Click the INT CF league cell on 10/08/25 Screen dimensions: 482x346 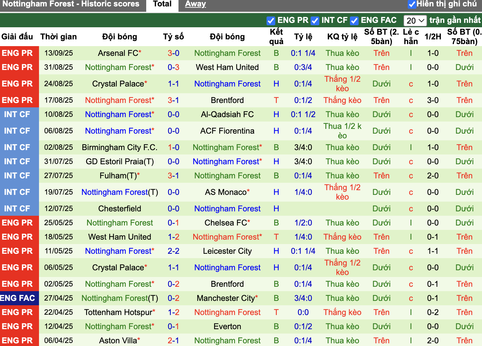19,114
